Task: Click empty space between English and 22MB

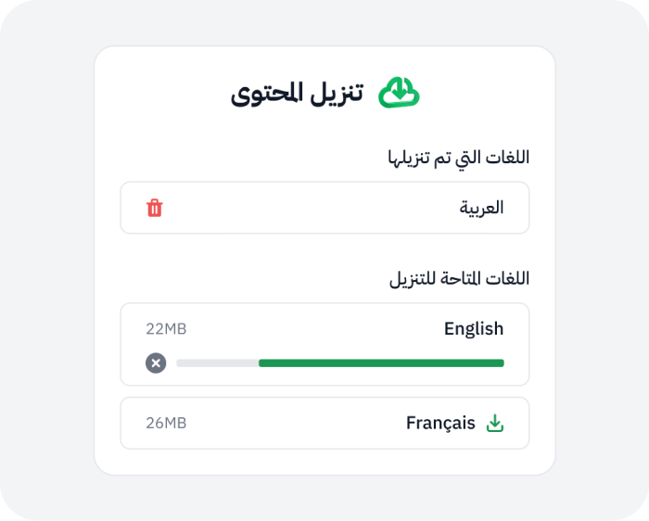Action: (x=315, y=329)
